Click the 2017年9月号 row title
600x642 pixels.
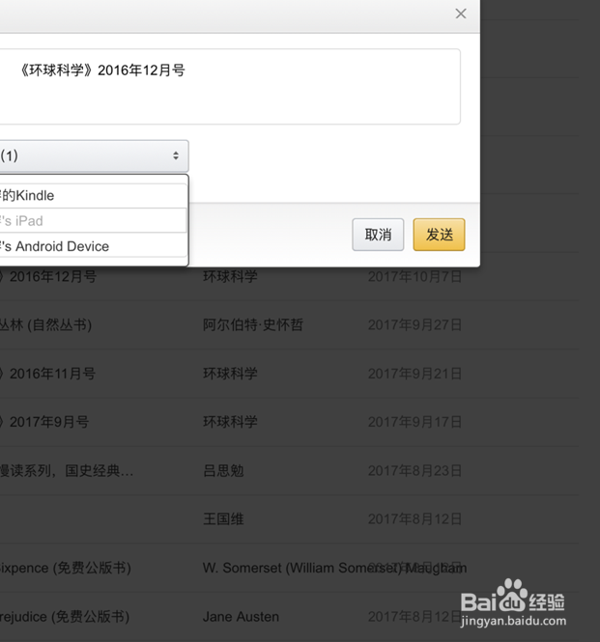tap(44, 422)
